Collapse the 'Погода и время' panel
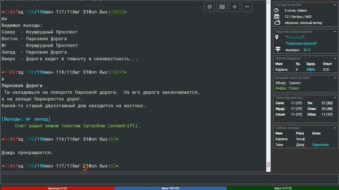339x190 pixels. coord(335,5)
